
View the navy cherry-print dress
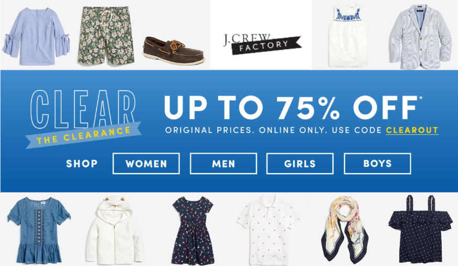pos(193,230)
